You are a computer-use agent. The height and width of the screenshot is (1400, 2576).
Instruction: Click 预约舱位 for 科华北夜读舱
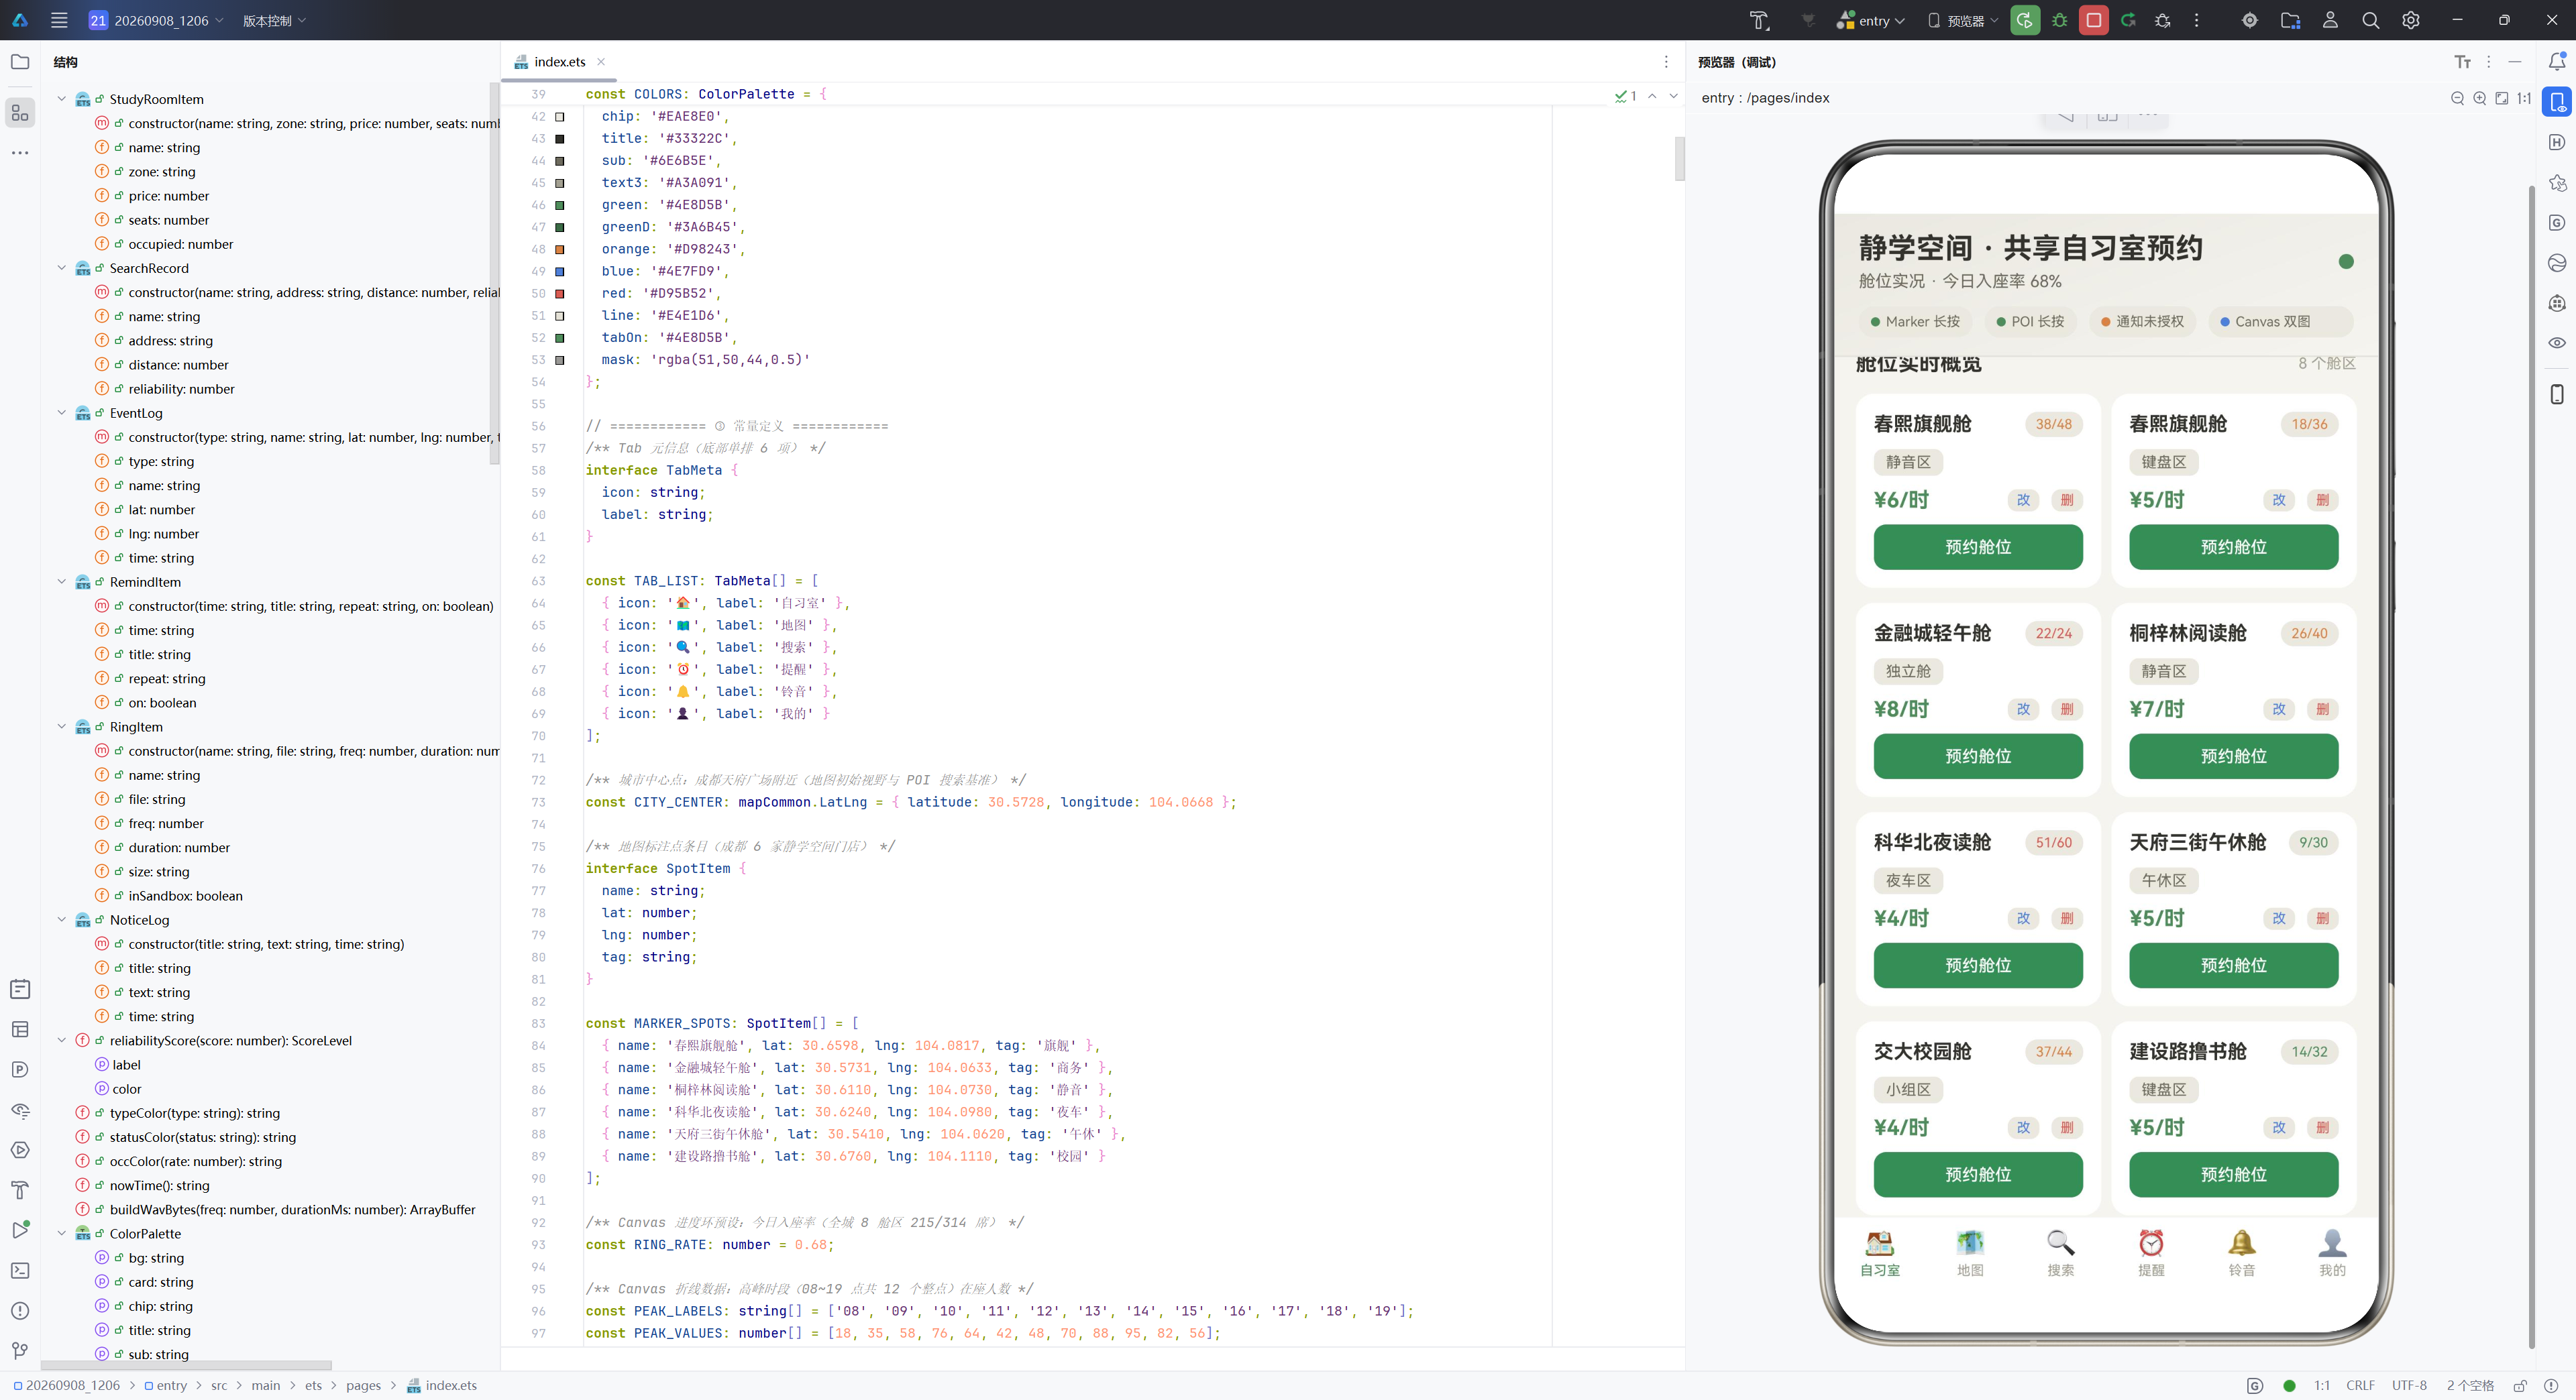(x=1978, y=966)
